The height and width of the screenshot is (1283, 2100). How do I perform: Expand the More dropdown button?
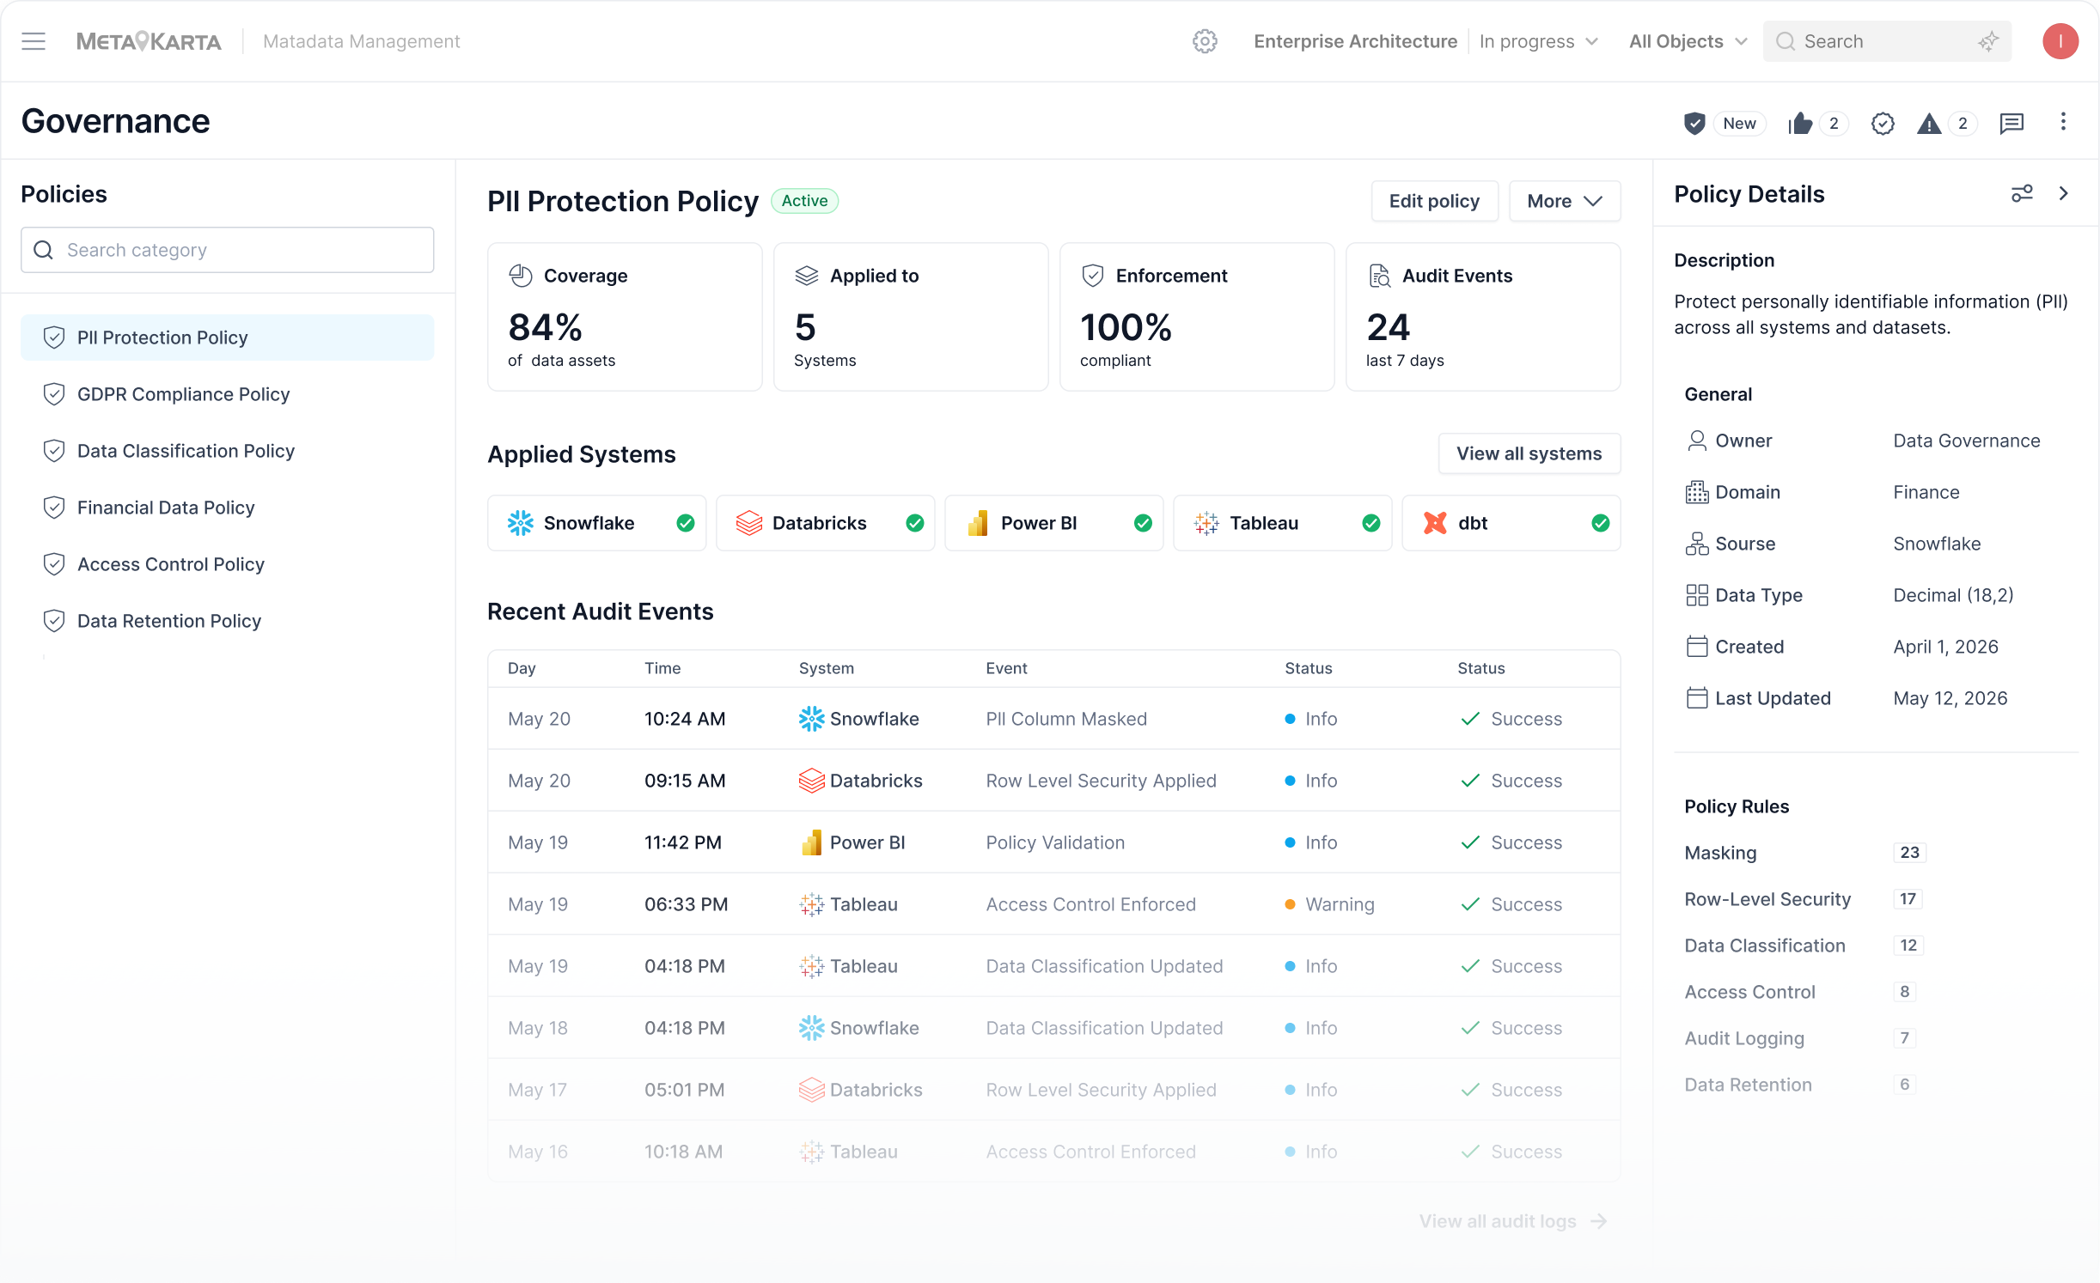click(x=1565, y=201)
